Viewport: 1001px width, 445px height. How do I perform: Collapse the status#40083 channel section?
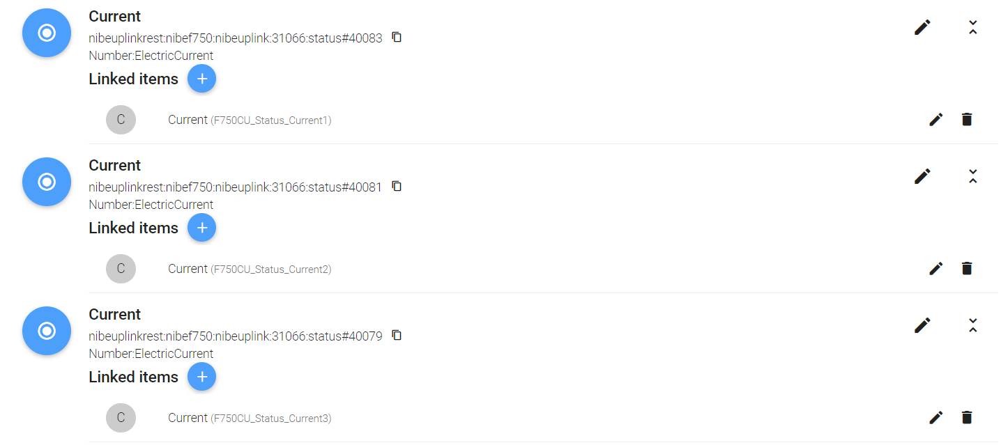973,28
